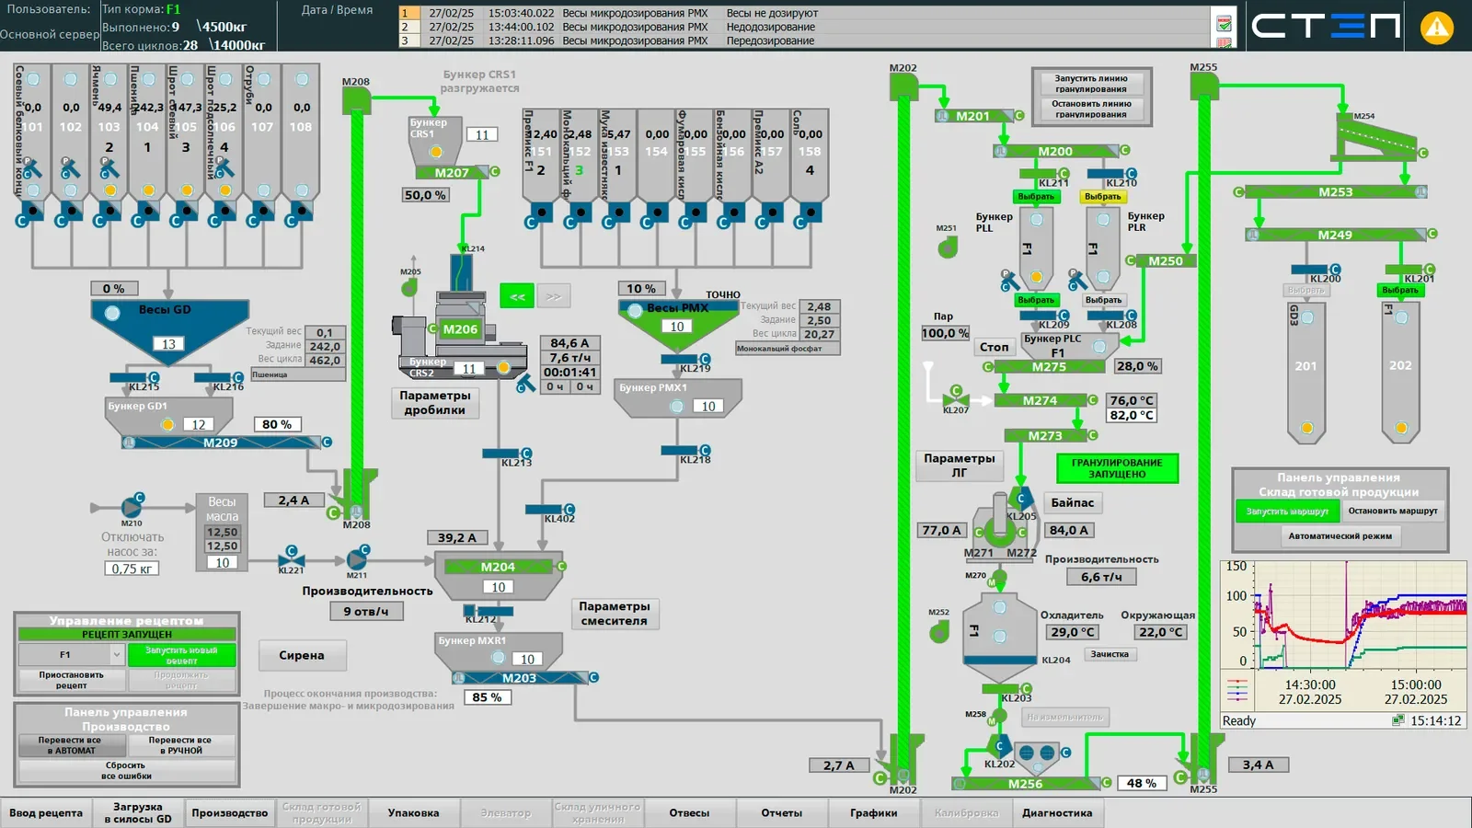Screen dimensions: 1472x828
Task: Open the Диагностика tab
Action: pyautogui.click(x=1057, y=813)
